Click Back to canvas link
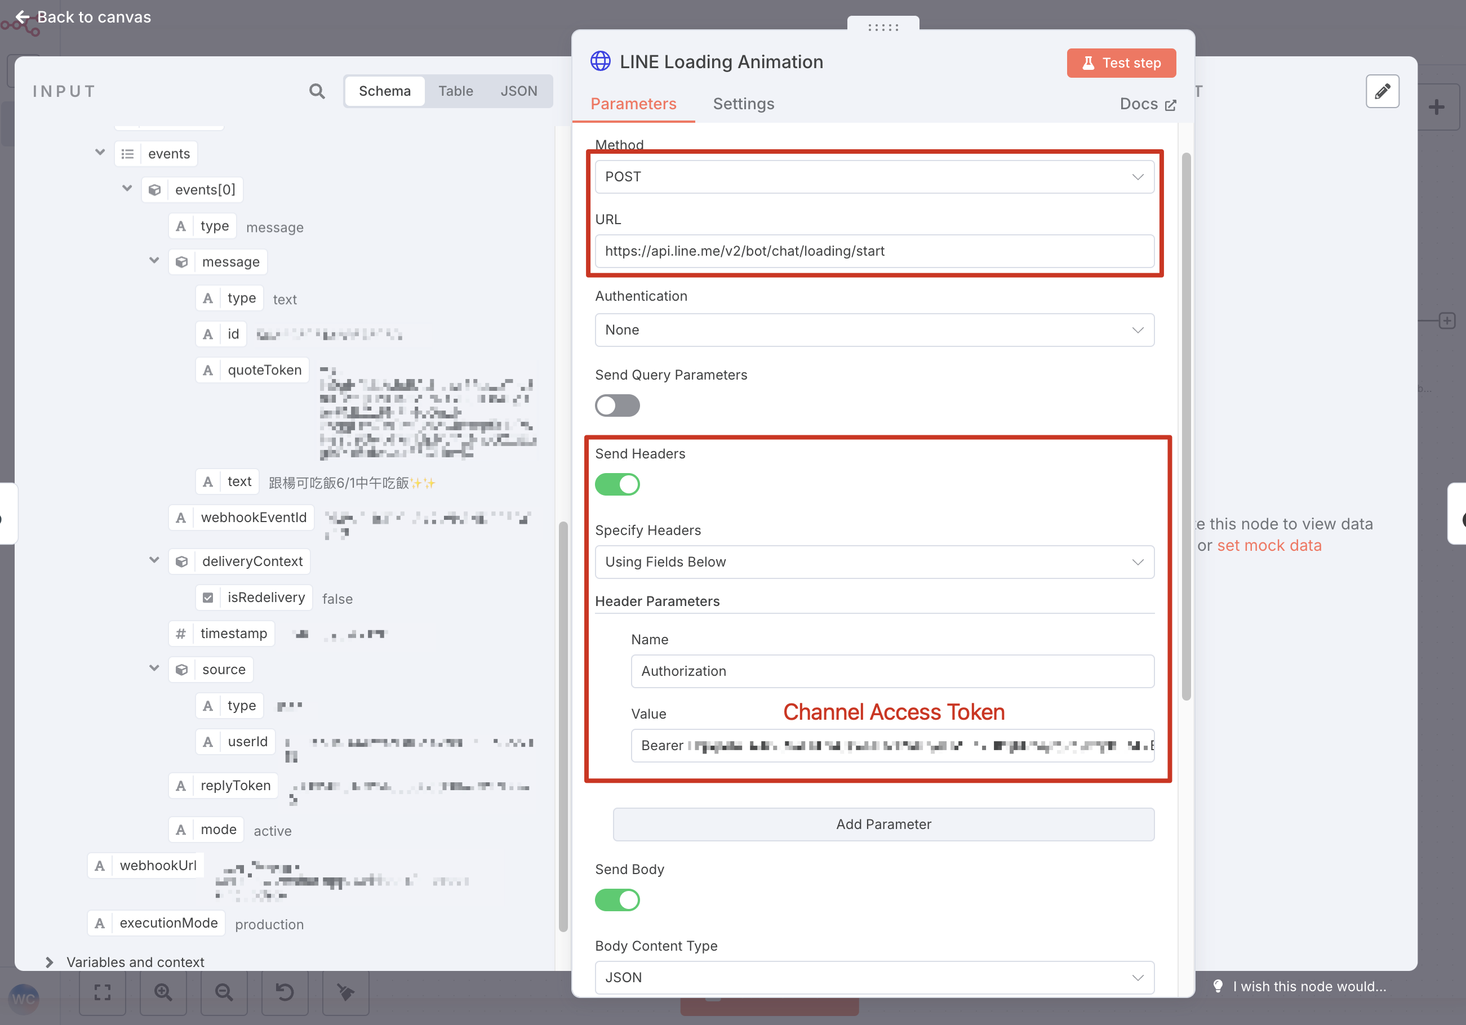Image resolution: width=1466 pixels, height=1025 pixels. pos(94,17)
